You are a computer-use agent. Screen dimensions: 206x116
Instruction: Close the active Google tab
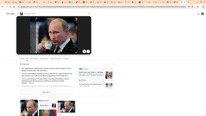[185, 2]
